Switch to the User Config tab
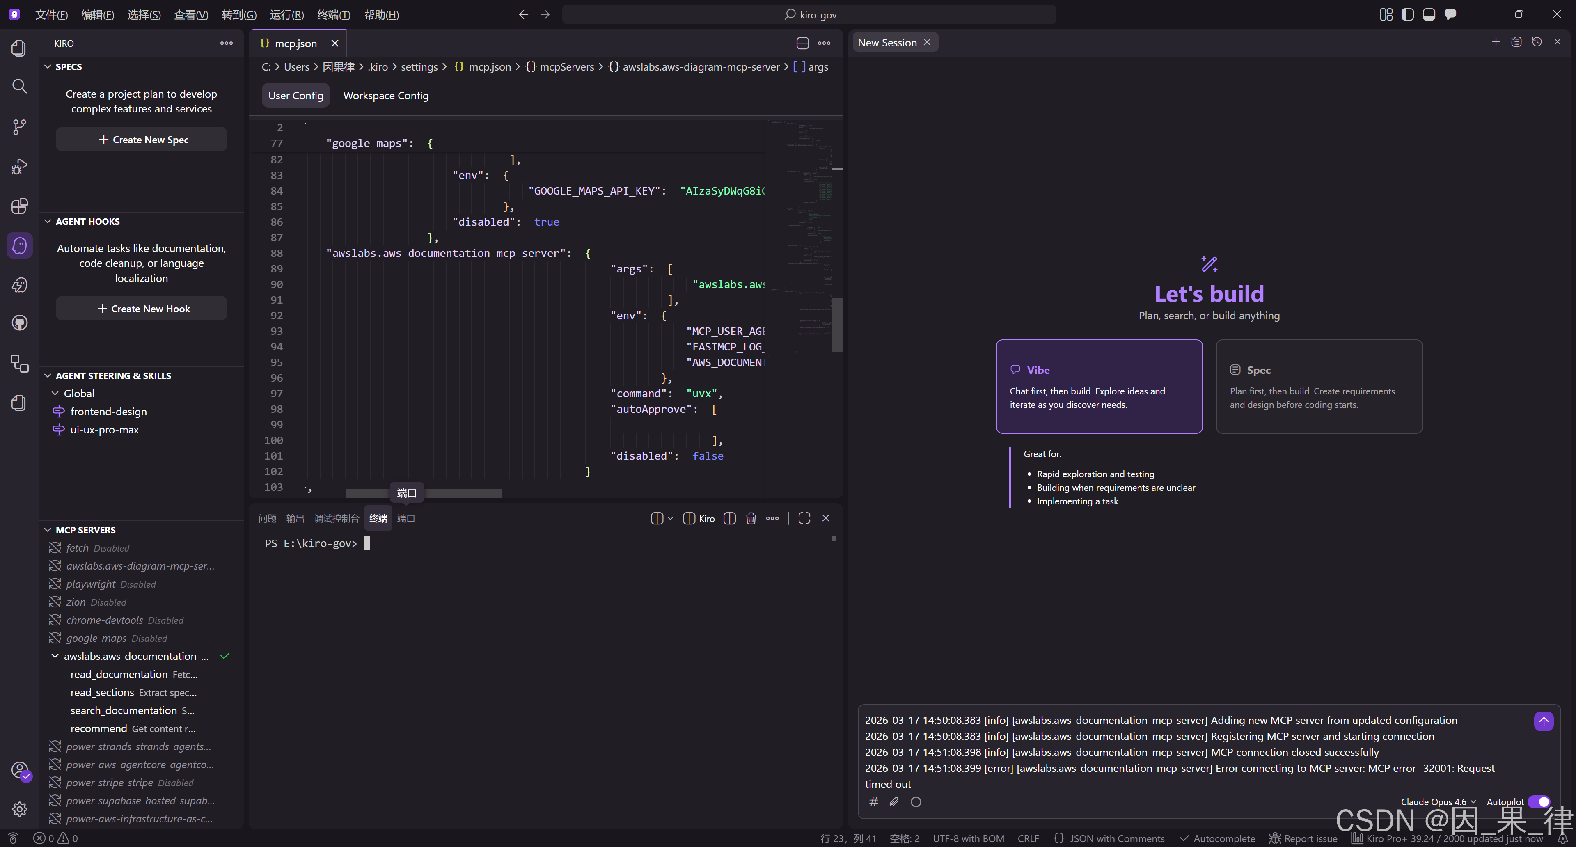Screen dimensions: 1576x847 (295, 95)
